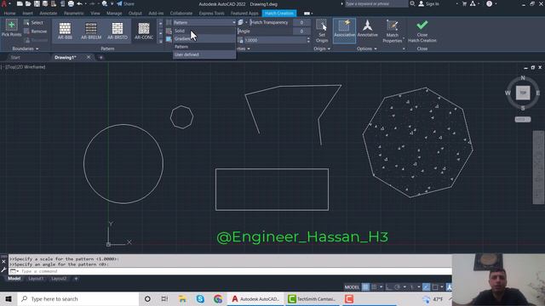Open the Output ribbon tab
This screenshot has height=306, width=545.
[135, 14]
